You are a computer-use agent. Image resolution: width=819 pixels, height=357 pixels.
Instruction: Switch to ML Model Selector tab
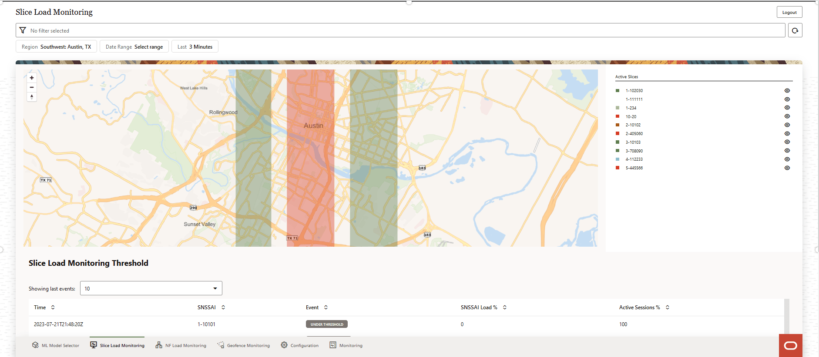(x=56, y=346)
